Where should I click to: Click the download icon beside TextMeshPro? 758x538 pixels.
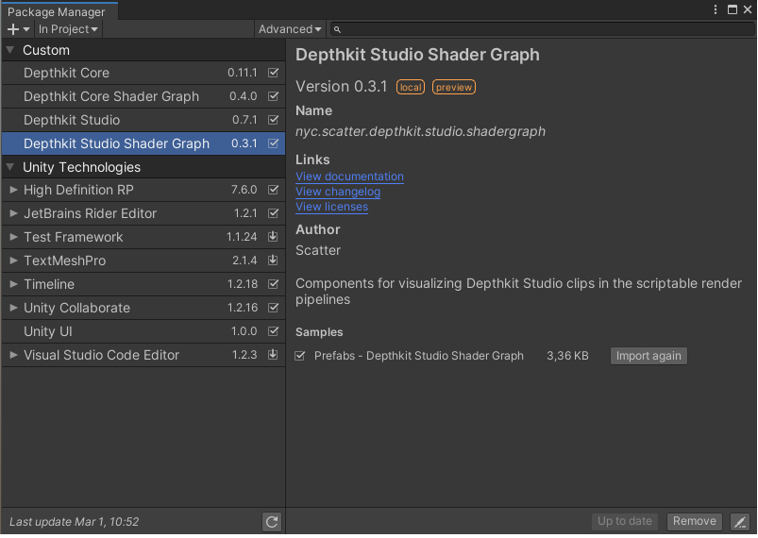(274, 261)
